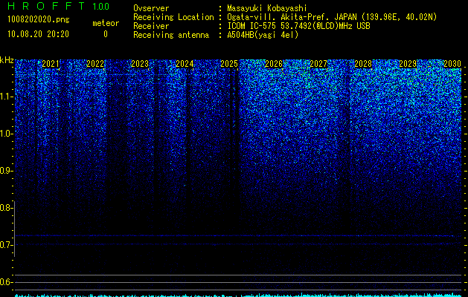Click the 1.1 frequency axis label

6,97
